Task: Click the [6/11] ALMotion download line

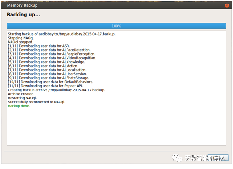Action: click(x=43, y=66)
